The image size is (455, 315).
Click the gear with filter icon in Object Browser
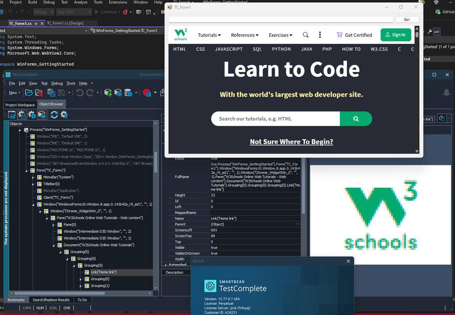click(64, 115)
